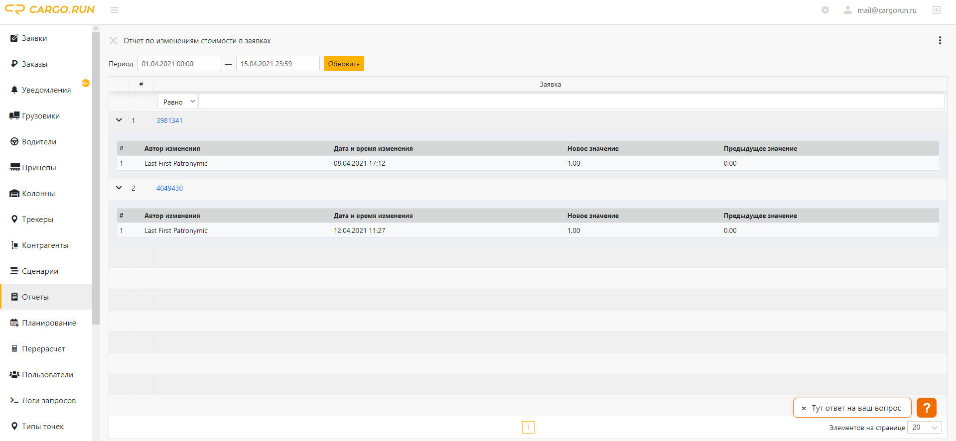Image resolution: width=956 pixels, height=441 pixels.
Task: Click the notifications count badge
Action: [x=86, y=83]
